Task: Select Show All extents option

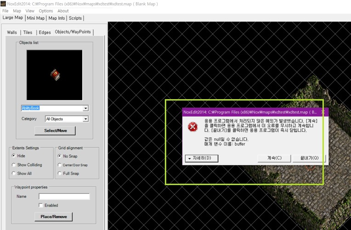Action: click(x=14, y=174)
